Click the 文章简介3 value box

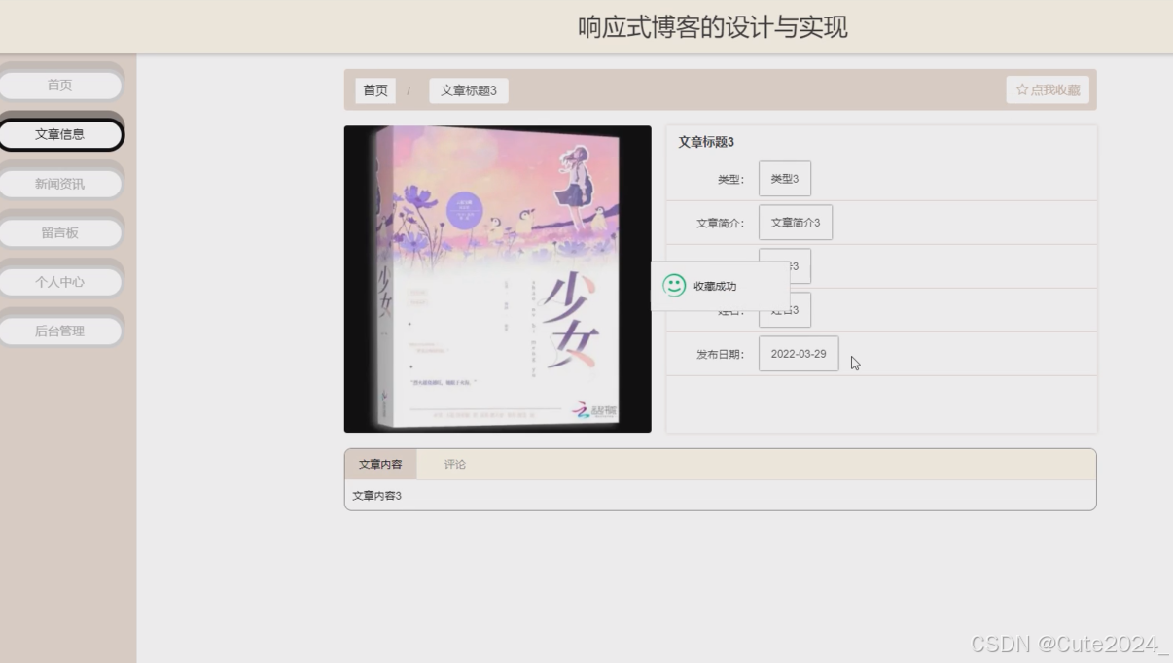pos(796,223)
